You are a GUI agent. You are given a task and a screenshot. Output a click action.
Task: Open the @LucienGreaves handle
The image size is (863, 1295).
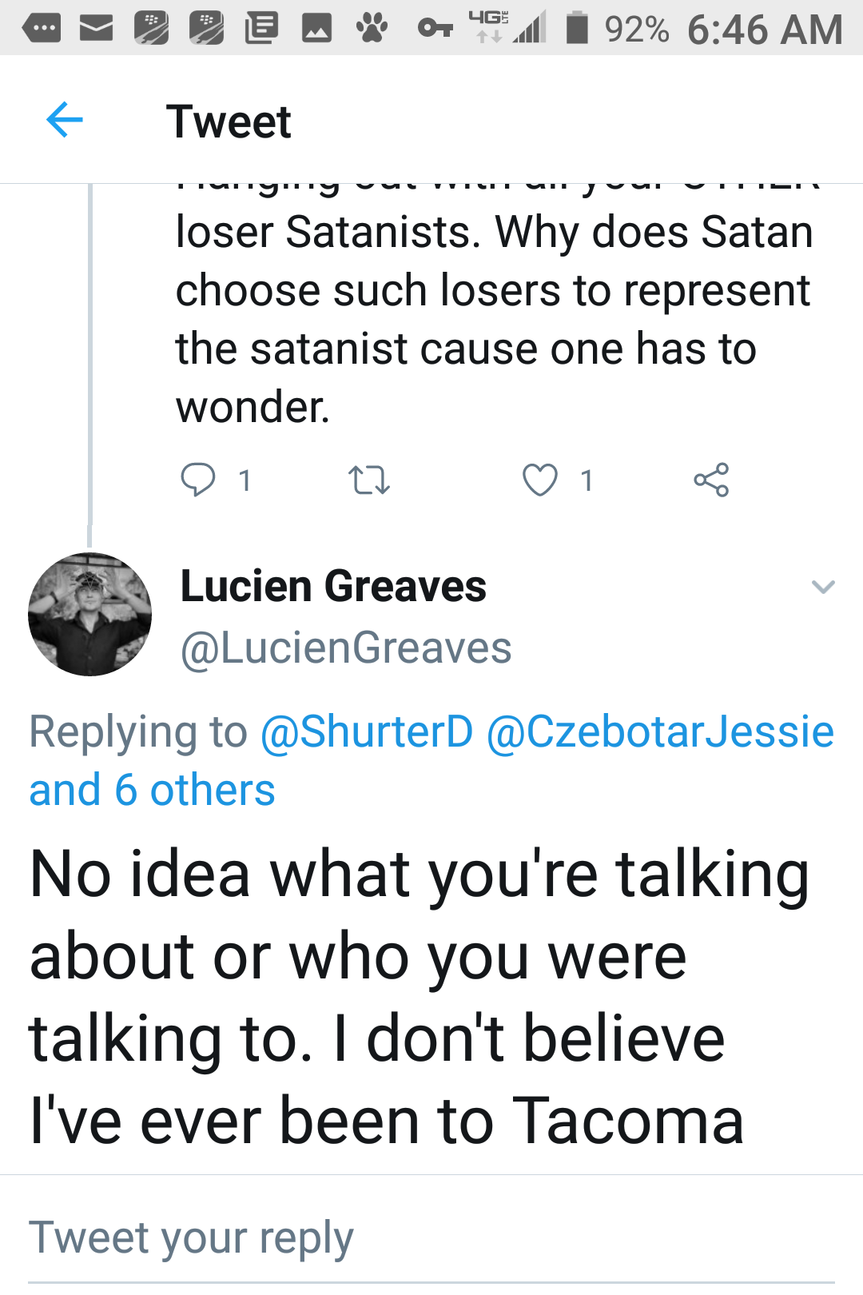(346, 647)
